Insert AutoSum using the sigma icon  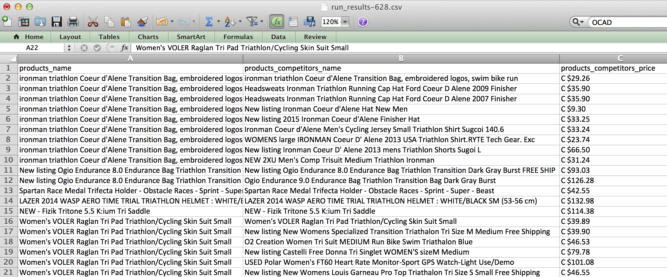coord(209,22)
